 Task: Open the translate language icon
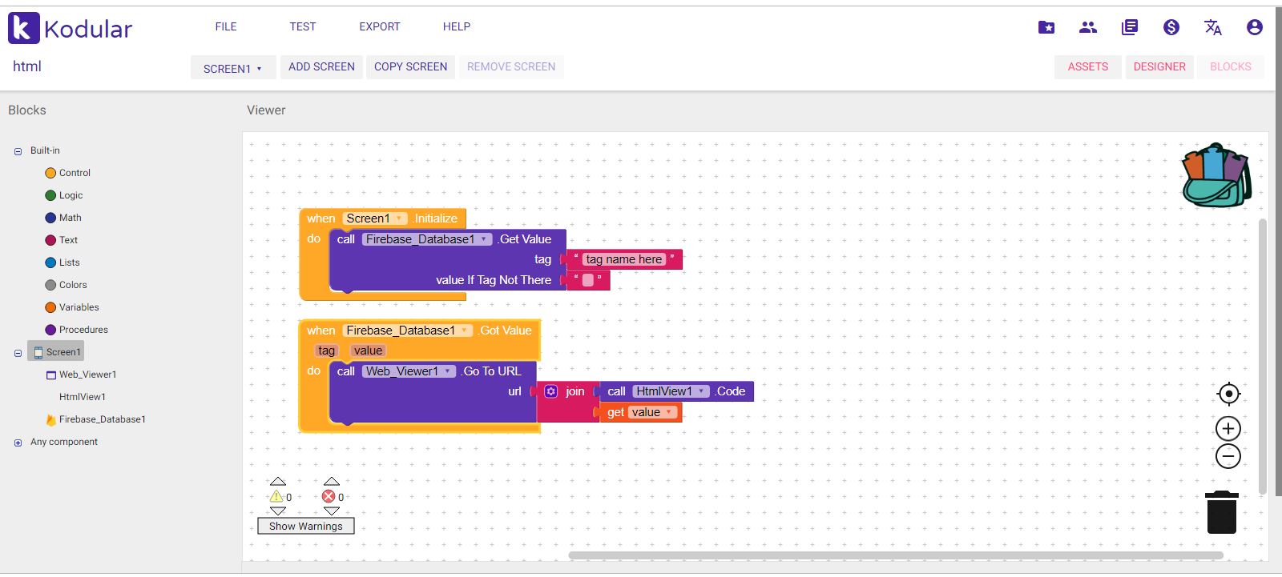click(1212, 27)
